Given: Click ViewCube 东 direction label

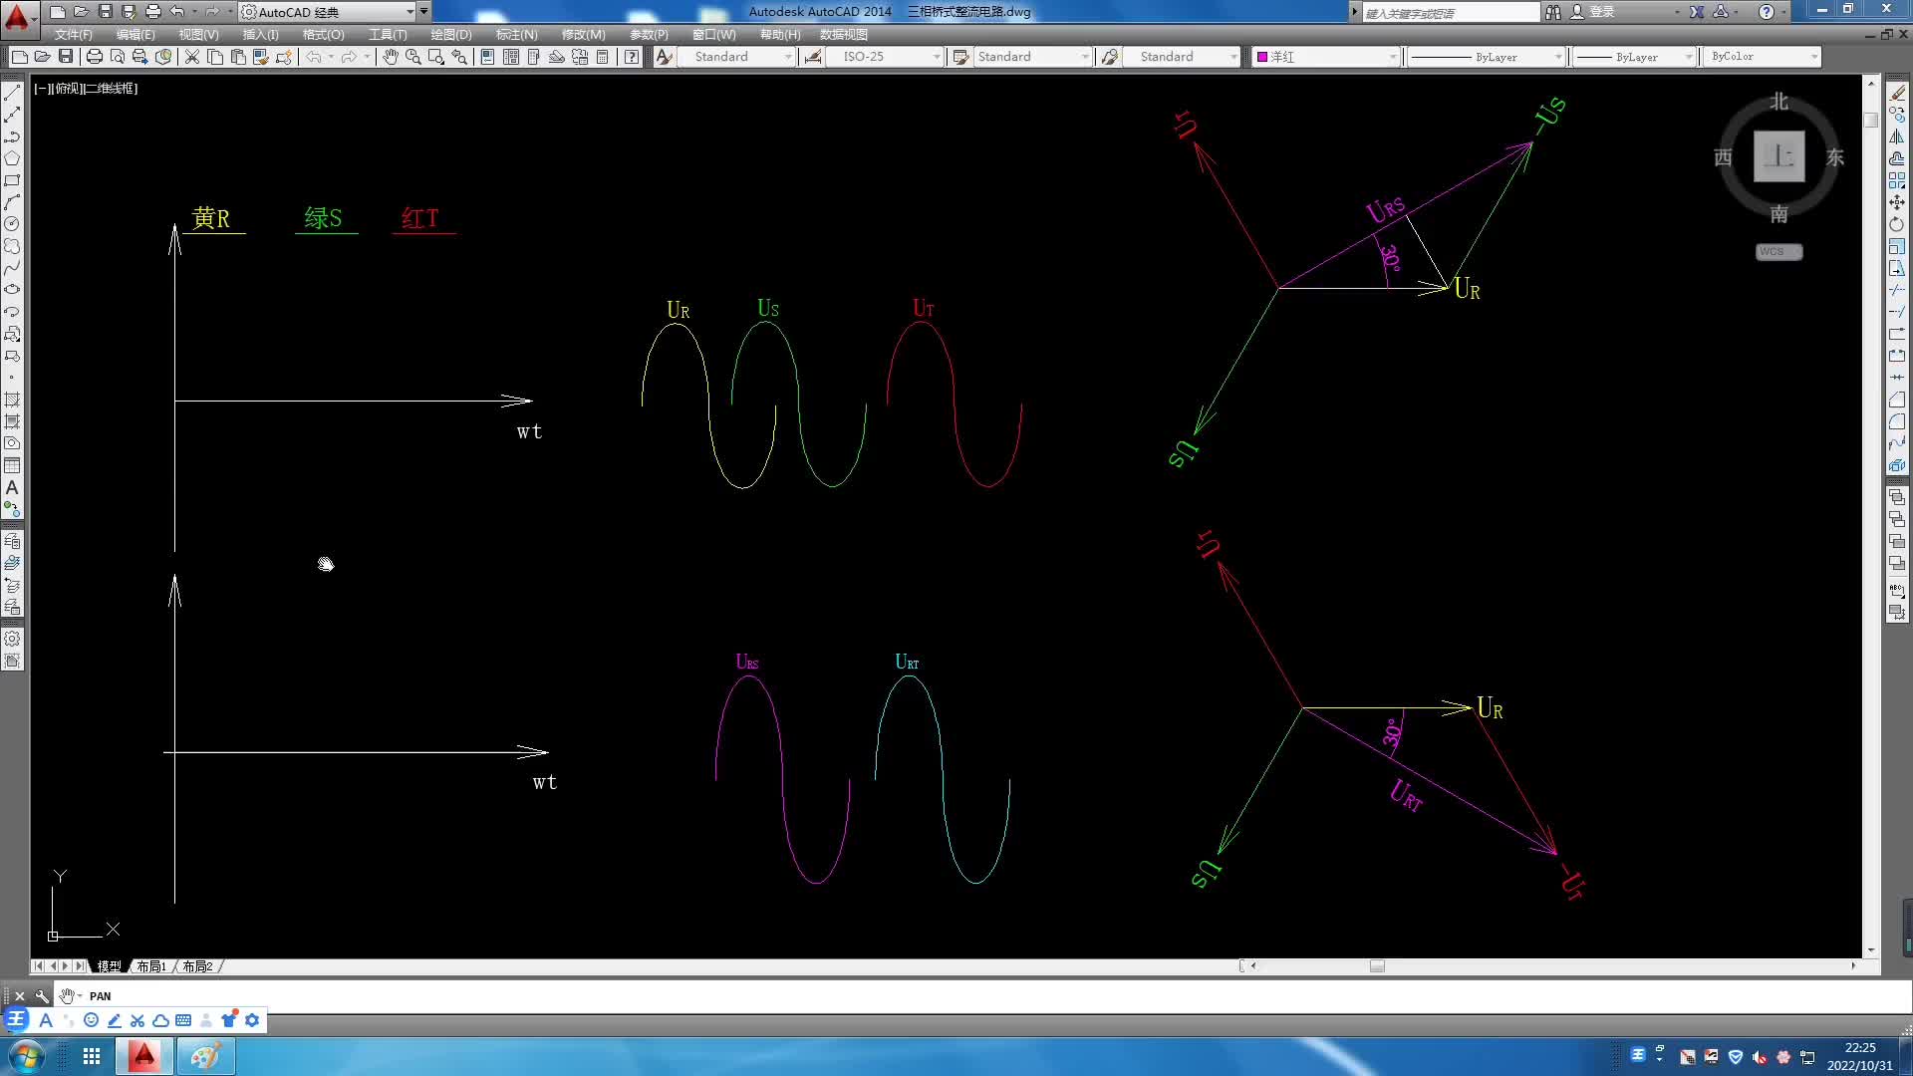Looking at the screenshot, I should (x=1835, y=157).
